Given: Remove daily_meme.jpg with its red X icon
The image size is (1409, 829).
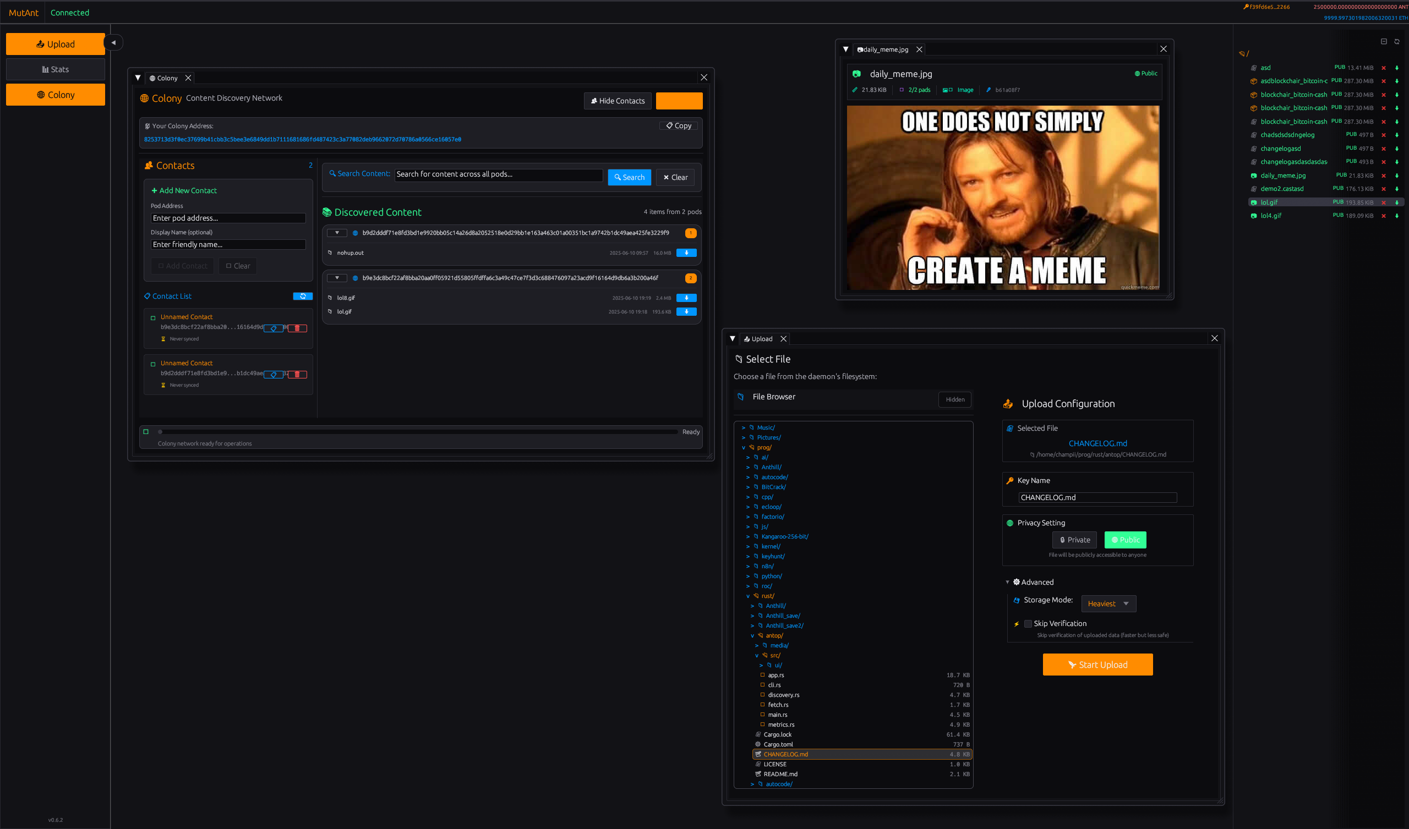Looking at the screenshot, I should point(1383,175).
